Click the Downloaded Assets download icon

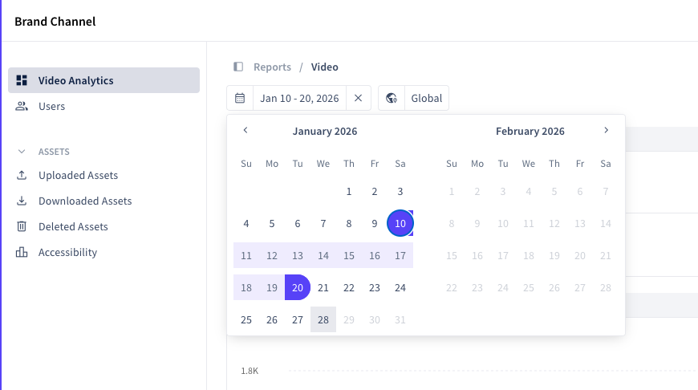[x=22, y=201]
